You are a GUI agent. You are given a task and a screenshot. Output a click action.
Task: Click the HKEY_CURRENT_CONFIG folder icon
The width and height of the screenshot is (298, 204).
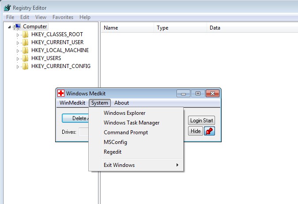pos(25,66)
